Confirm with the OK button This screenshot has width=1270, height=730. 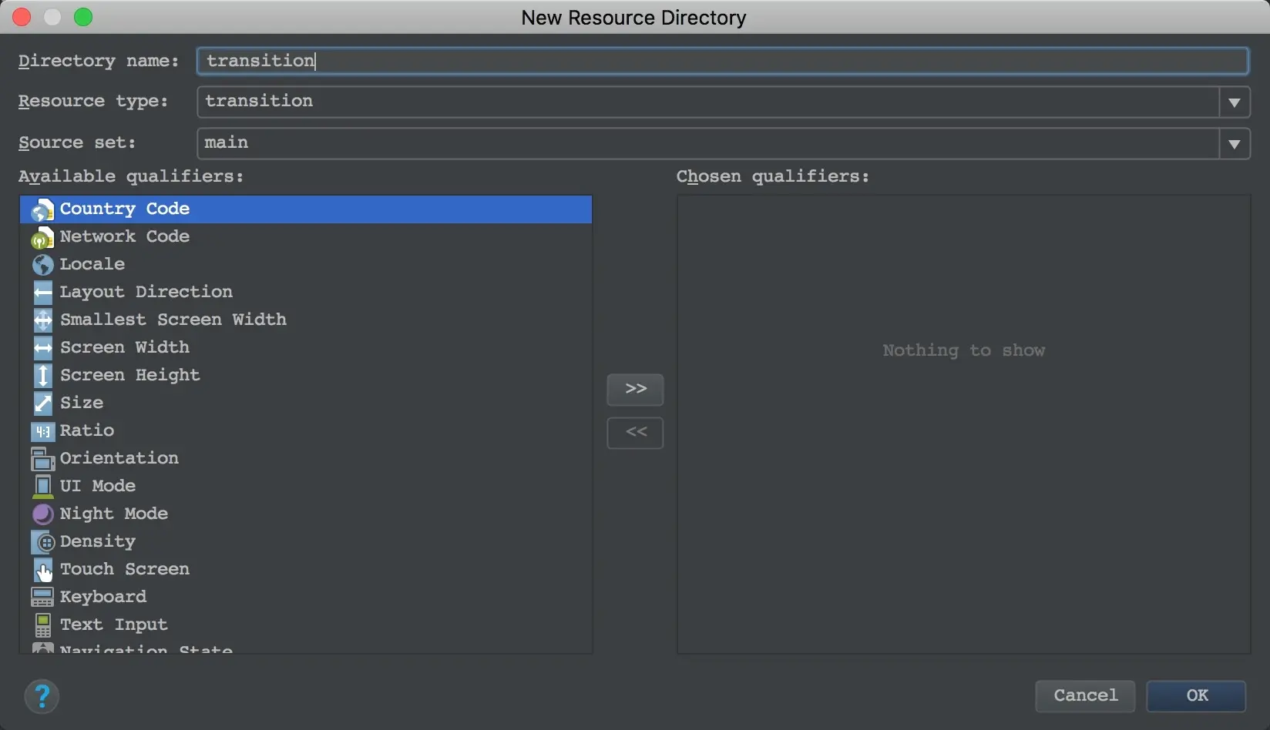point(1196,696)
